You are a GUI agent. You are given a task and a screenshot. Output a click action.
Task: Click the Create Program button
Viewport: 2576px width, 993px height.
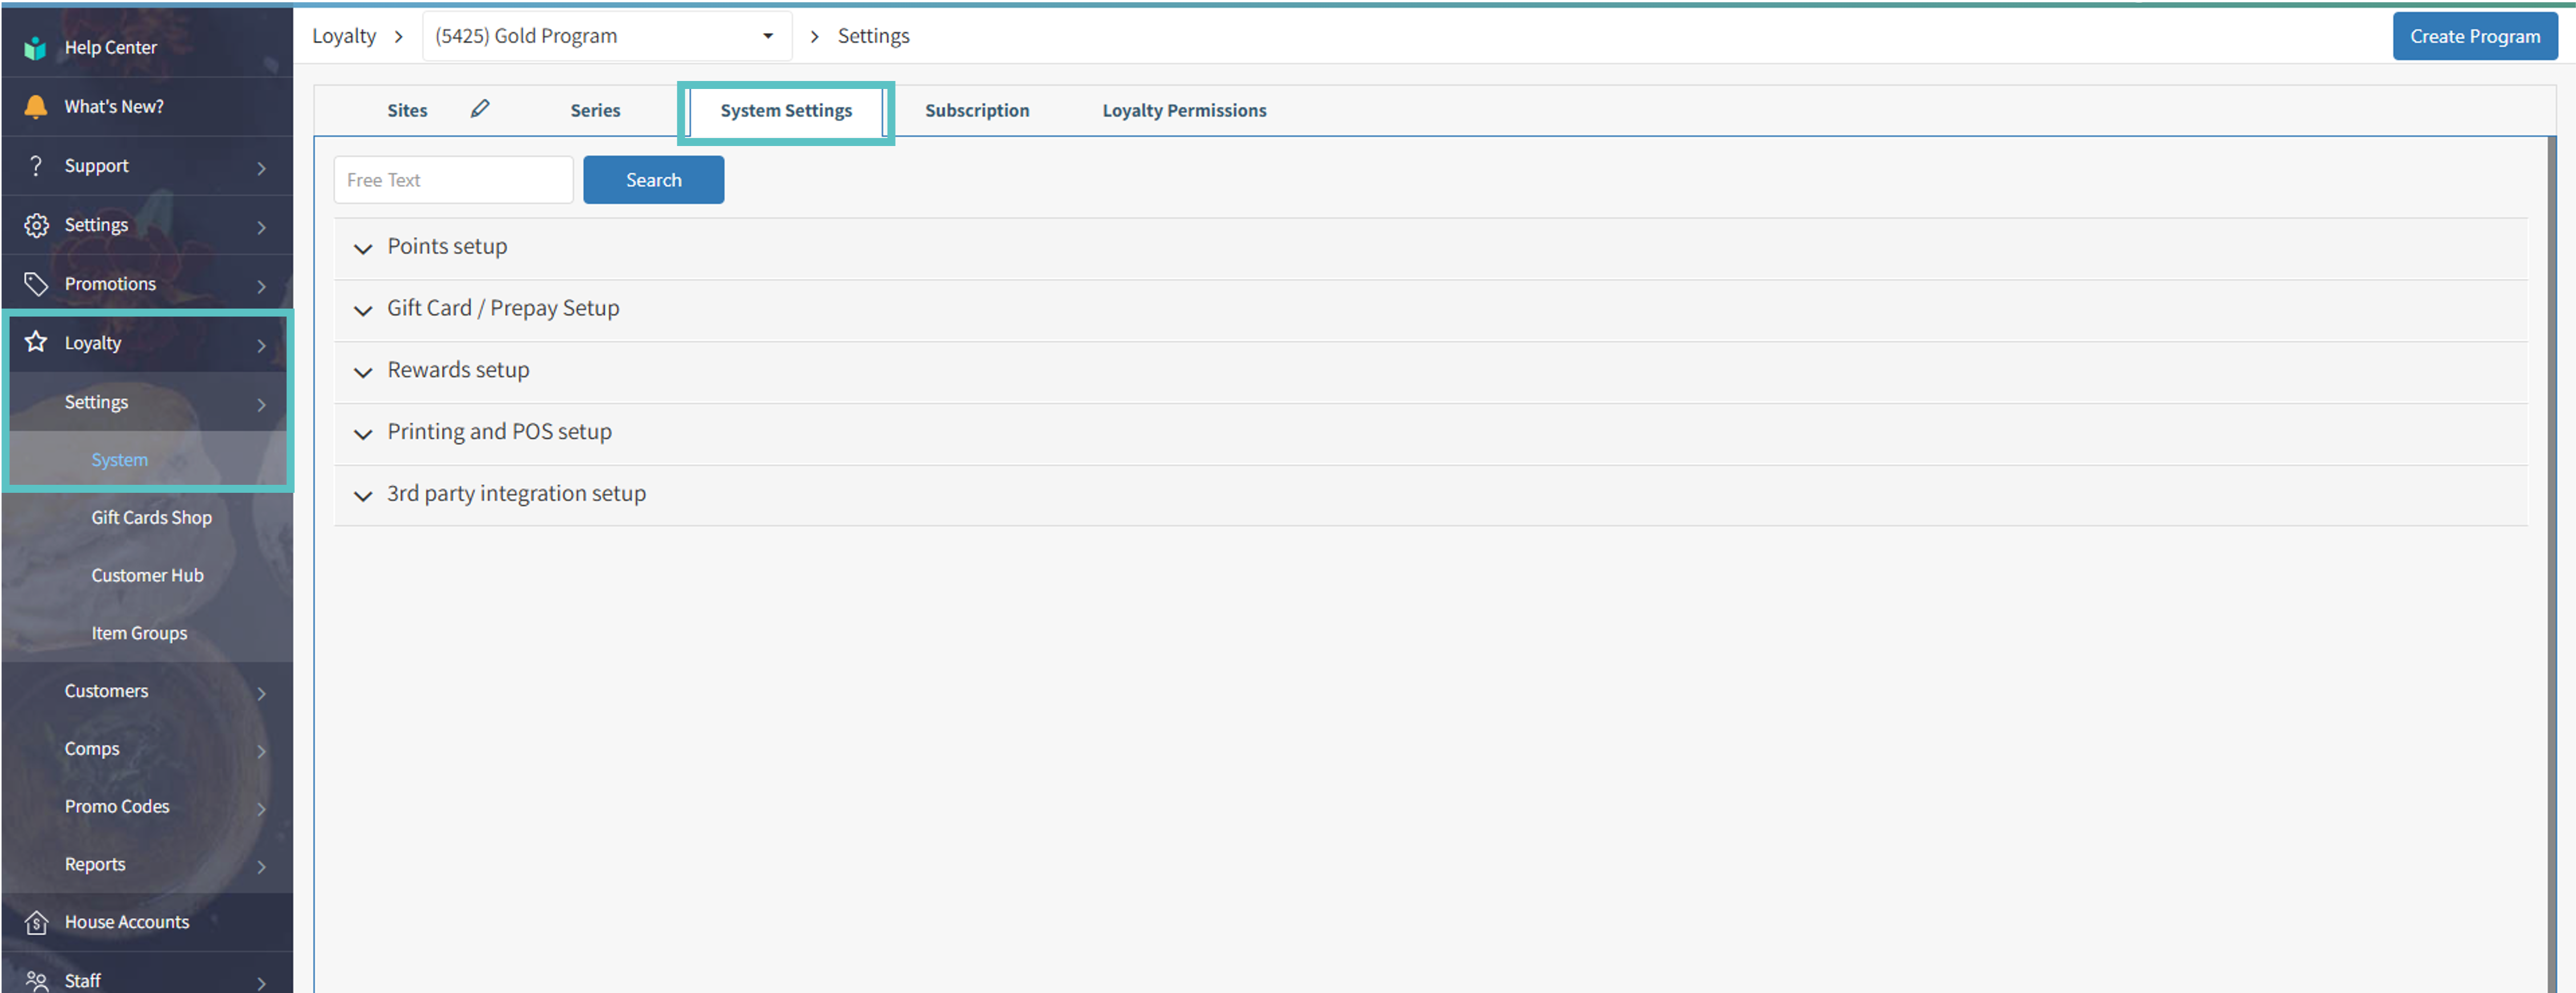coord(2474,37)
